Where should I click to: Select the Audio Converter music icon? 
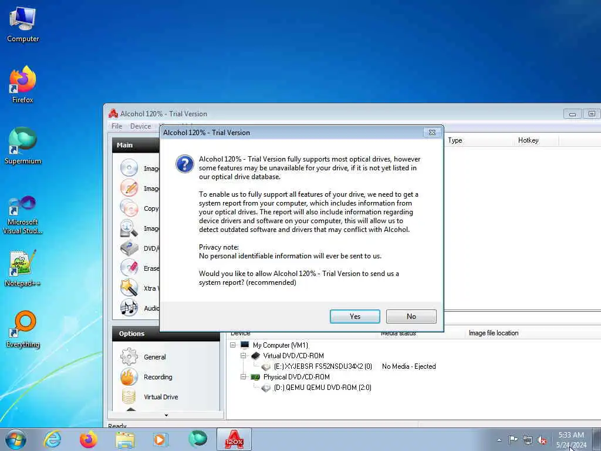pyautogui.click(x=129, y=308)
